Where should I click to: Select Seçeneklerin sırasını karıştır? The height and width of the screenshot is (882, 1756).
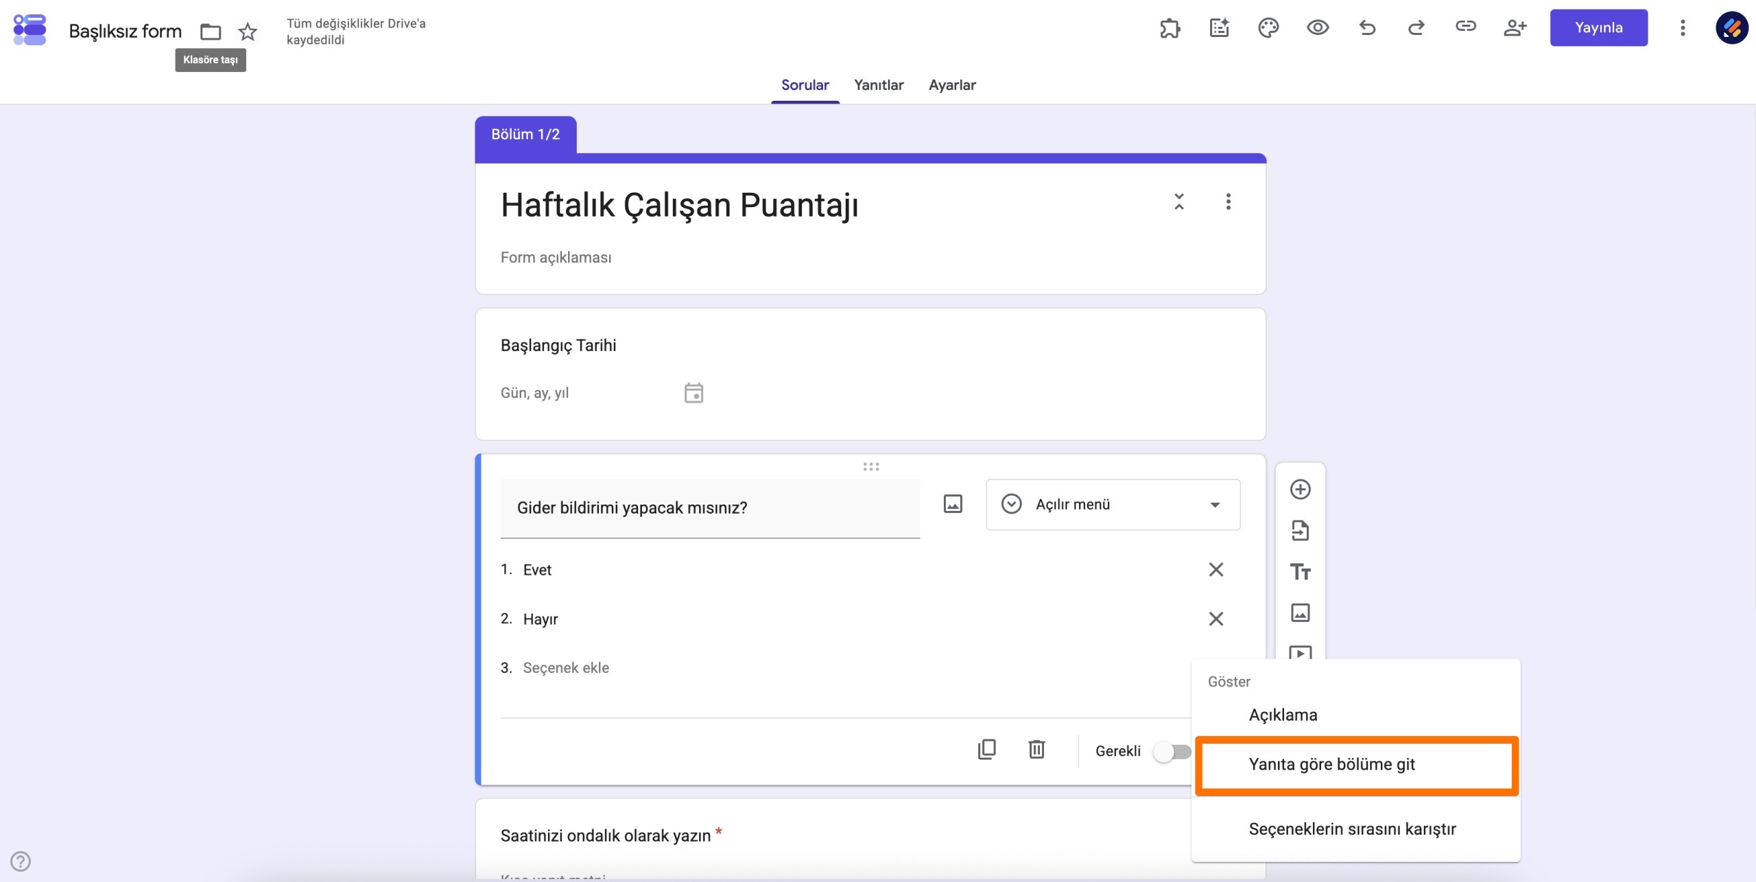[1356, 829]
